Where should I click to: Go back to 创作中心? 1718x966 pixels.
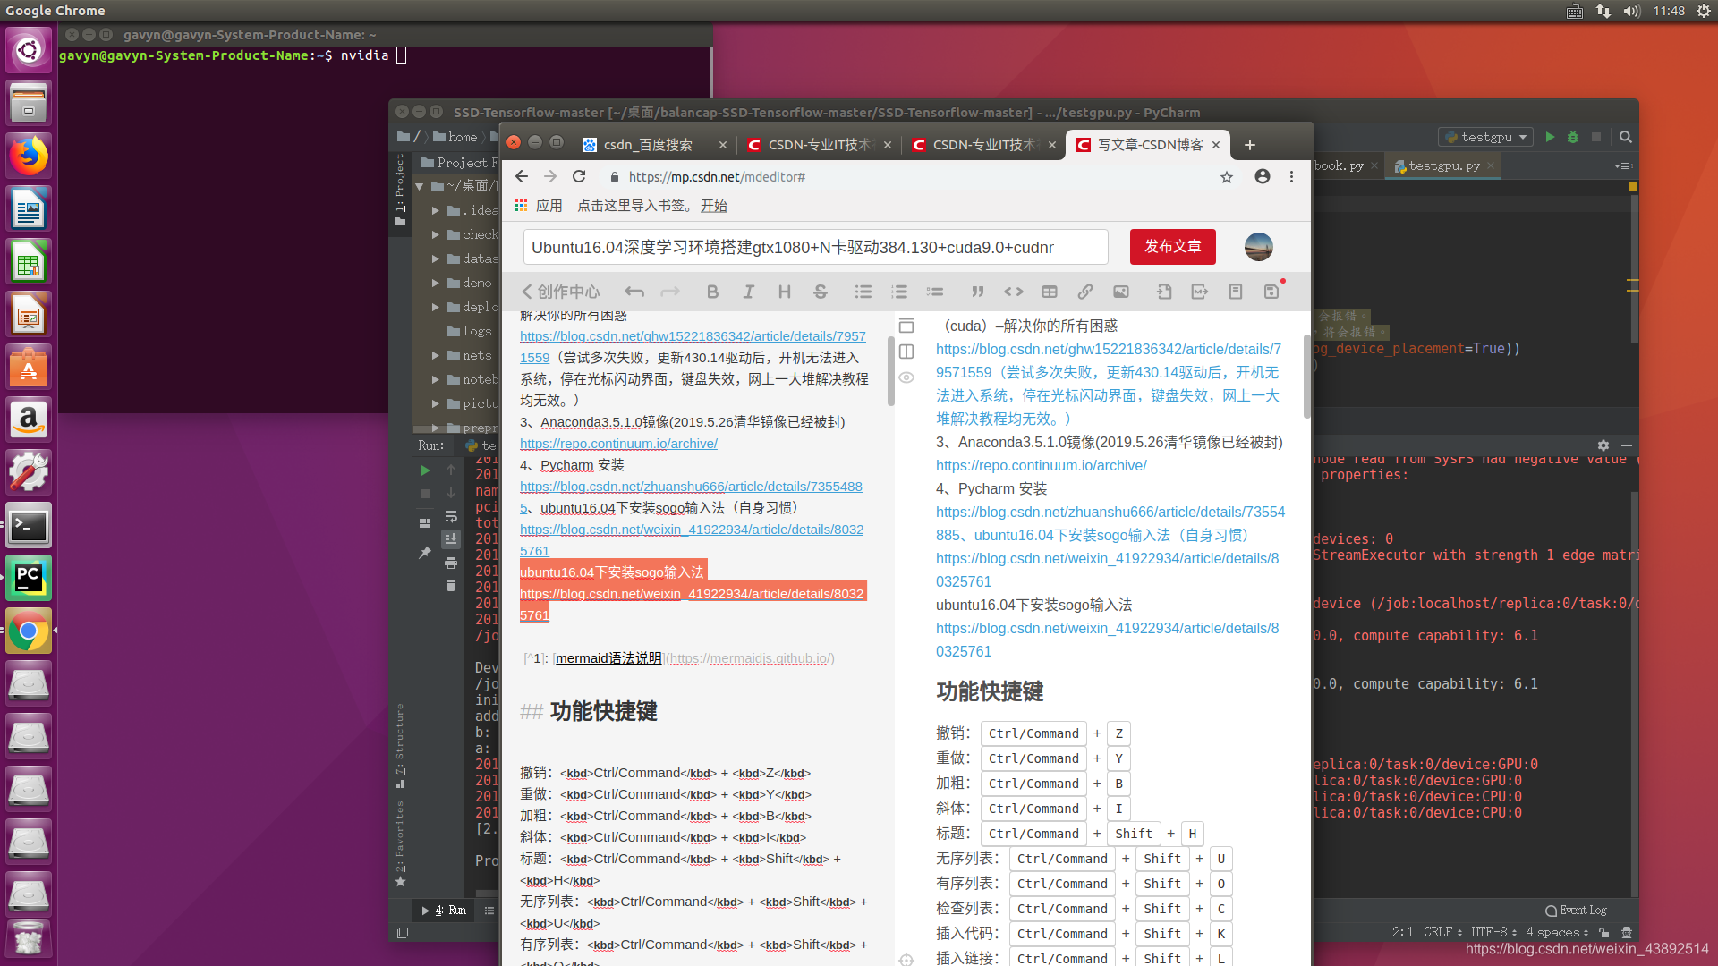pos(561,292)
